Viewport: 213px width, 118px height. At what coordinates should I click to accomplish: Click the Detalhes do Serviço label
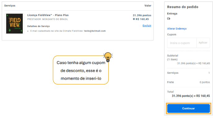(x=38, y=26)
